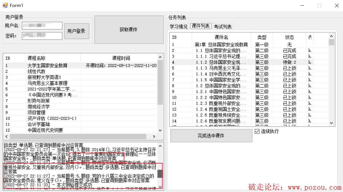Click the 状态 column header
Screen dimensions: 343x192
click(x=289, y=38)
